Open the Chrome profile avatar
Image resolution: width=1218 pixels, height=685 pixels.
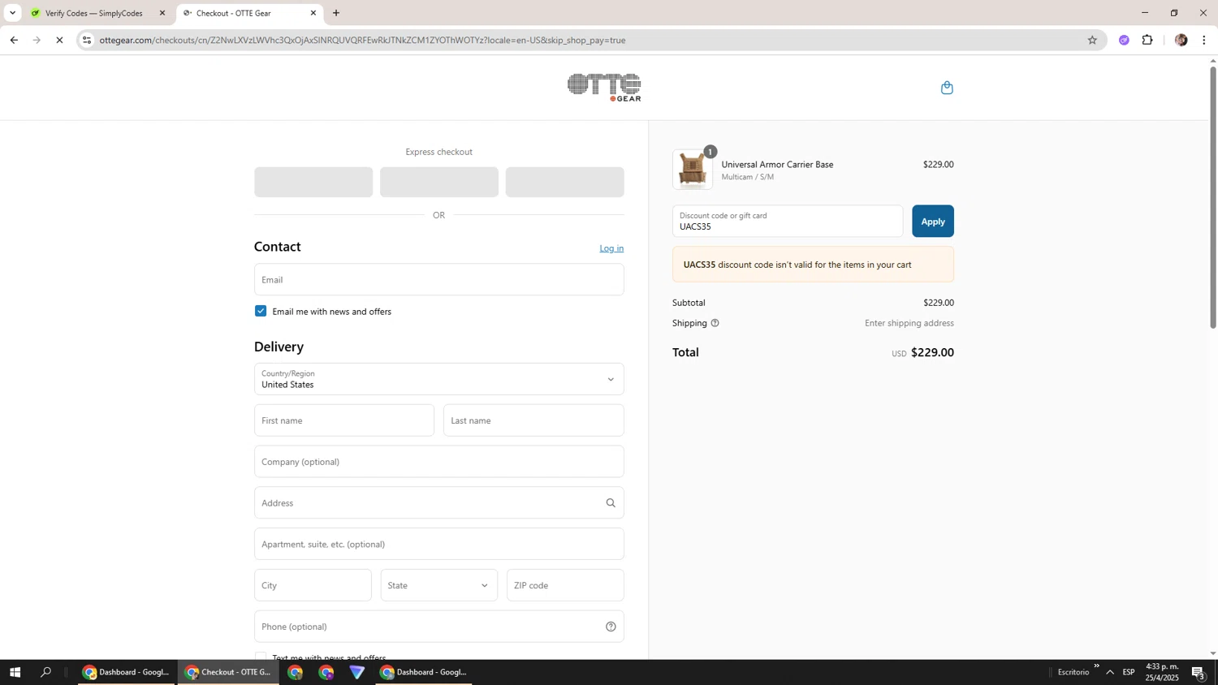1181,40
